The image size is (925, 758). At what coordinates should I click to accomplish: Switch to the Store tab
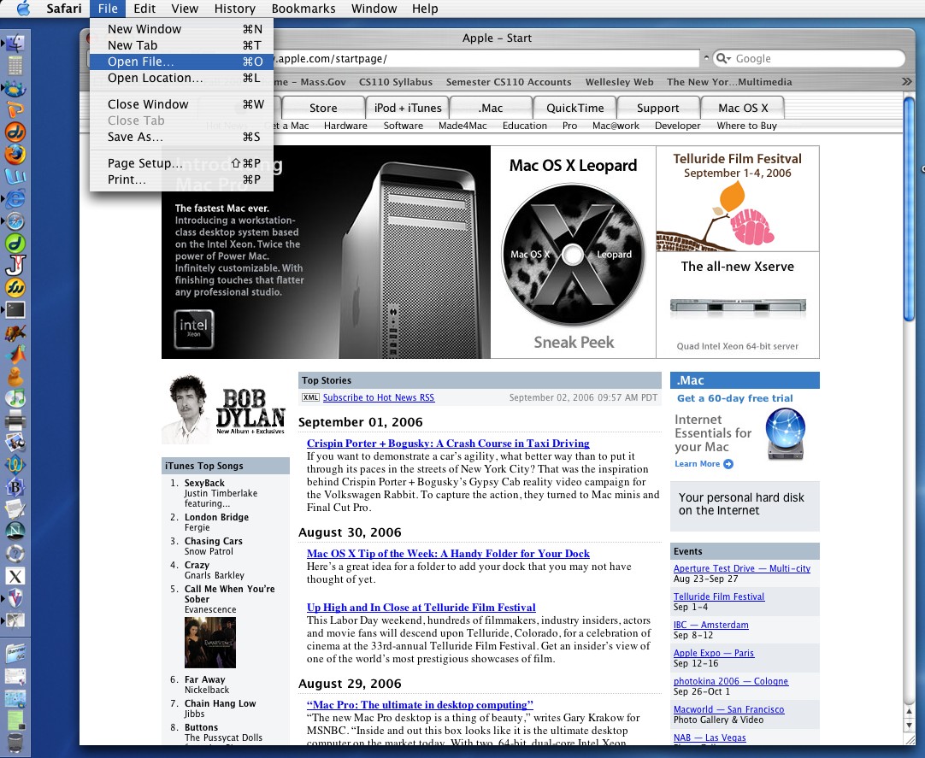pyautogui.click(x=323, y=108)
